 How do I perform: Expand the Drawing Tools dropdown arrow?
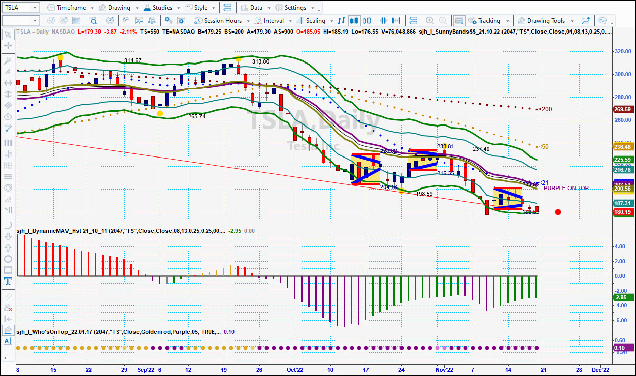[571, 21]
